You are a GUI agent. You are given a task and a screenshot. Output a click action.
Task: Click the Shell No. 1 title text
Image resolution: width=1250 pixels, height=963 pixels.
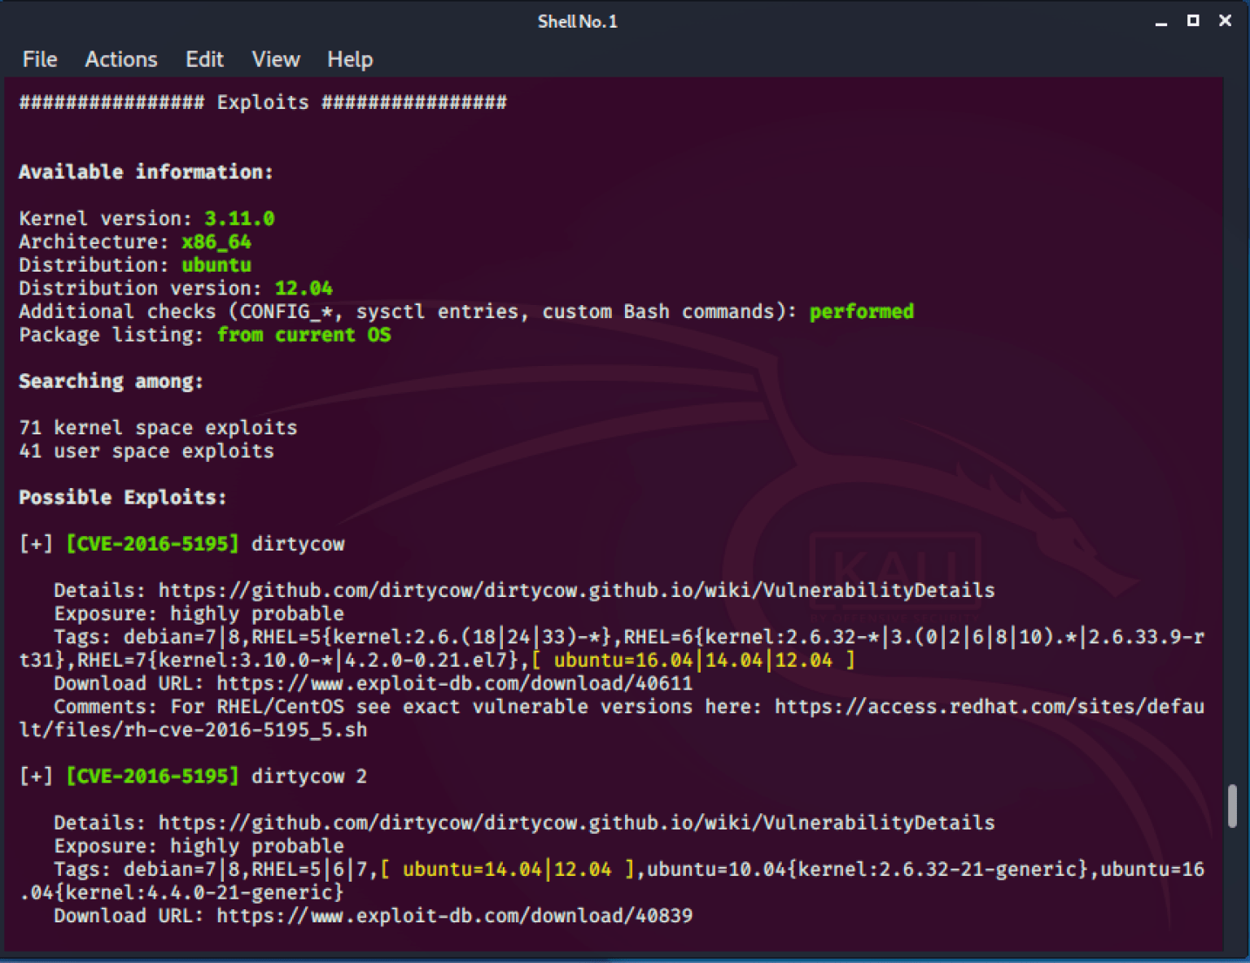tap(578, 22)
